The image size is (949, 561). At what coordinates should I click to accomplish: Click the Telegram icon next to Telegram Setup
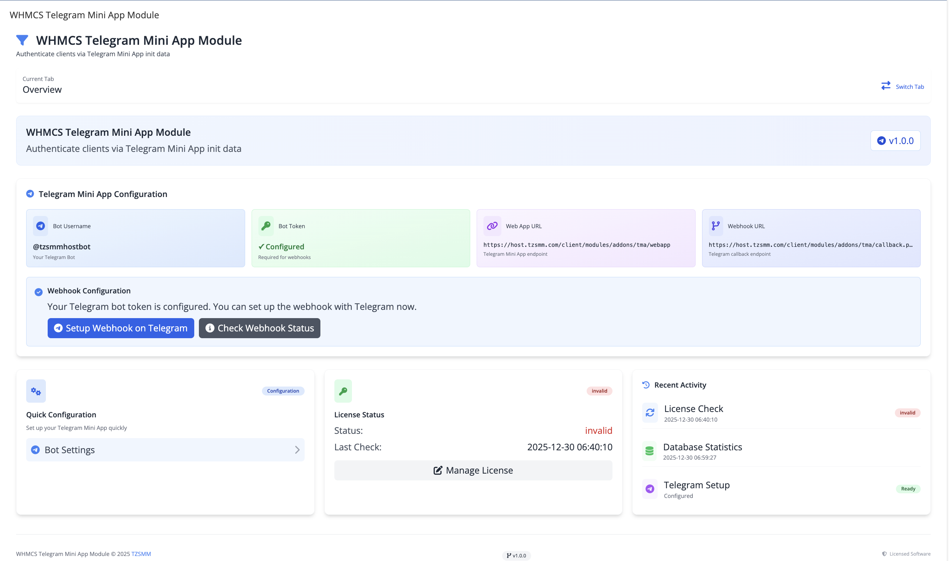coord(649,489)
